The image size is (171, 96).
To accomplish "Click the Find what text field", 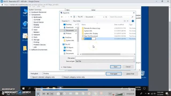I will (x=74, y=74).
